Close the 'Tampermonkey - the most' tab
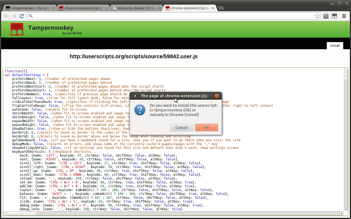Viewport: 351px width, 219px height. click(x=54, y=8)
